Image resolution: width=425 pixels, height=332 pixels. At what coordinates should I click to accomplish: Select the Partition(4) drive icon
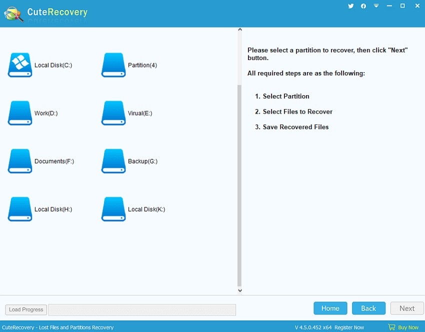click(x=113, y=65)
